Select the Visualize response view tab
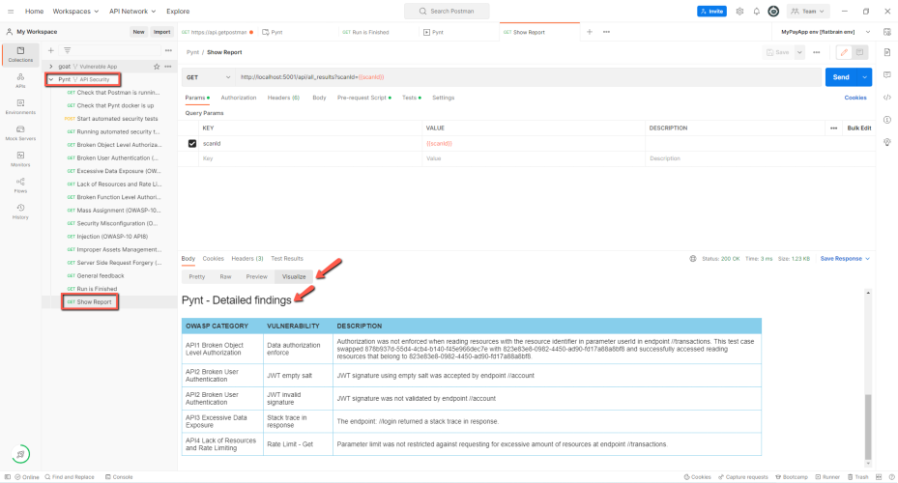The image size is (898, 483). tap(294, 276)
